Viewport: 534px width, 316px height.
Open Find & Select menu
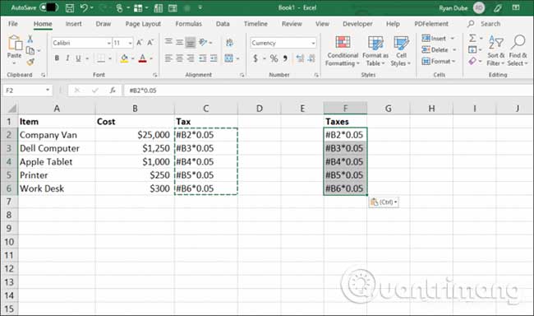point(518,51)
